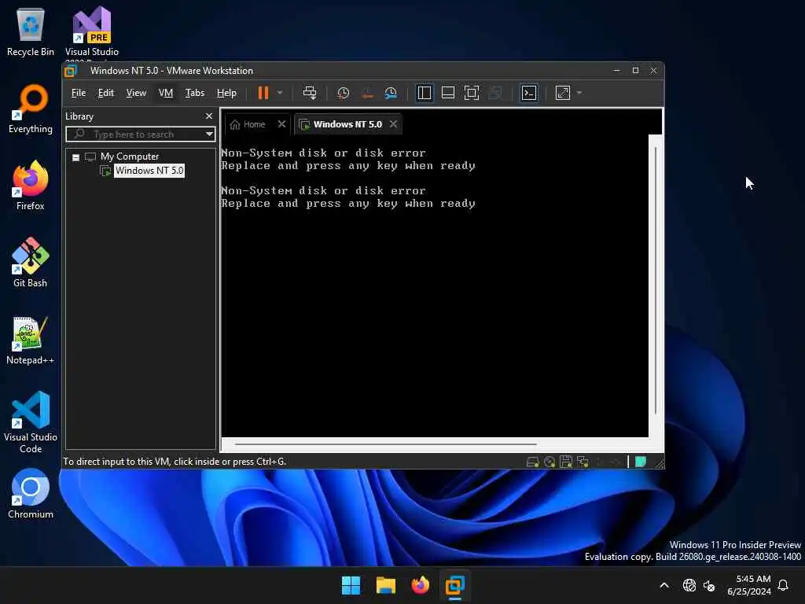Open Everything search desktop shortcut

pyautogui.click(x=31, y=109)
